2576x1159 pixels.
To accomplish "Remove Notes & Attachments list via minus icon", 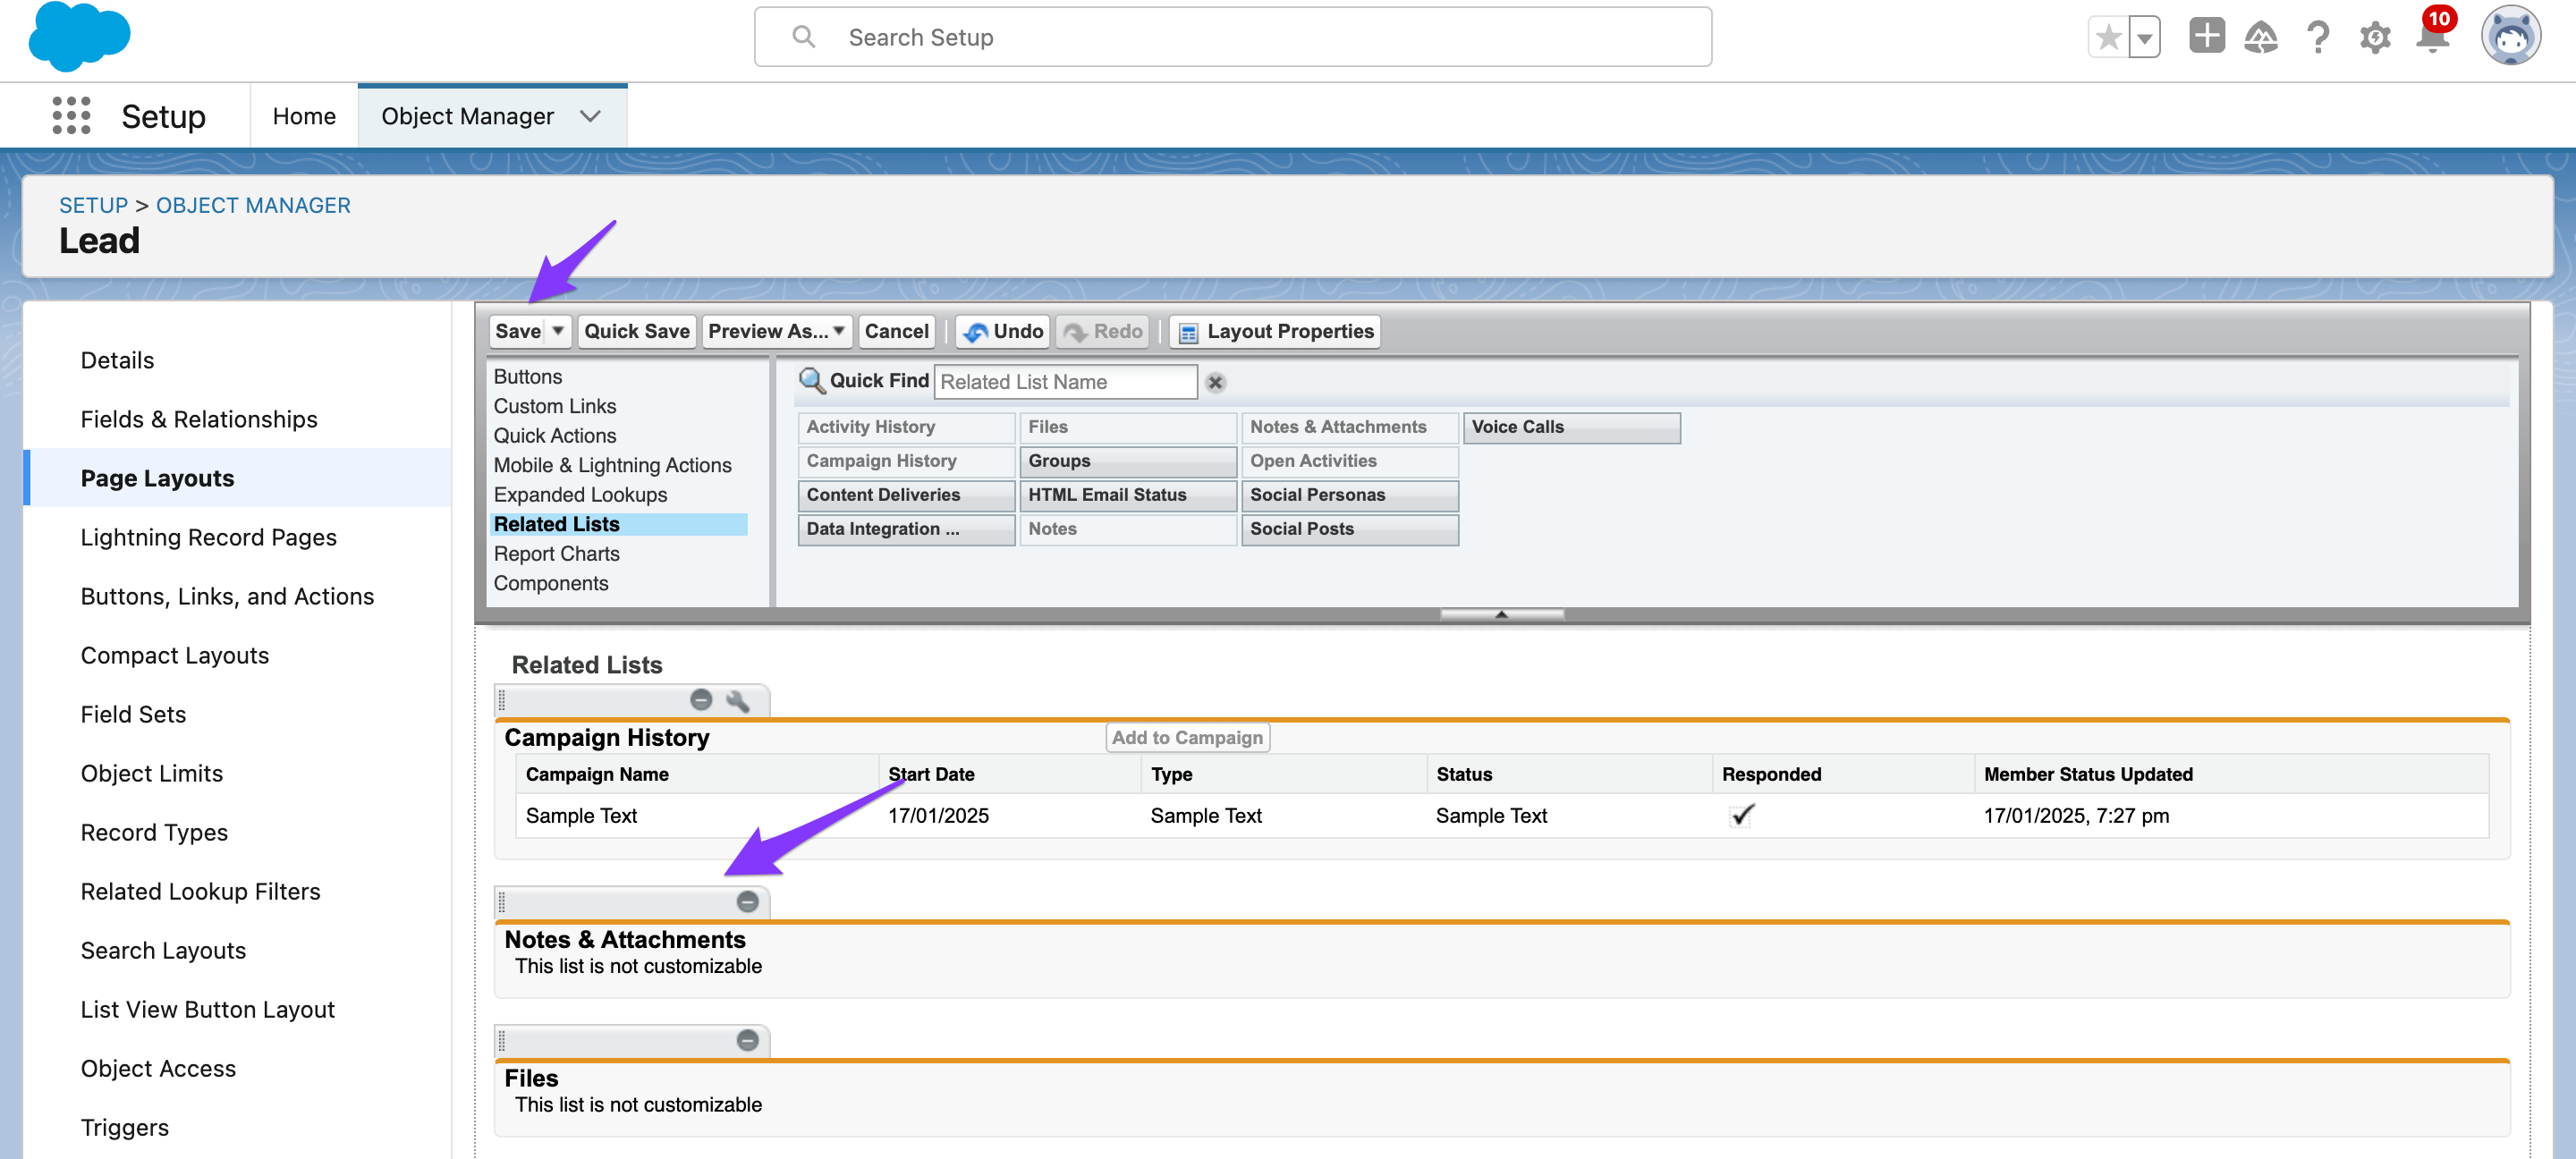I will 747,902.
